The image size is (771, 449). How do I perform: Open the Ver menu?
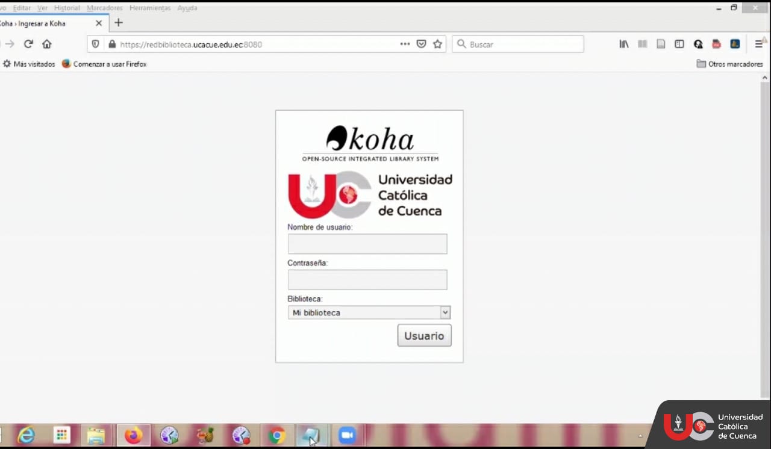tap(42, 8)
